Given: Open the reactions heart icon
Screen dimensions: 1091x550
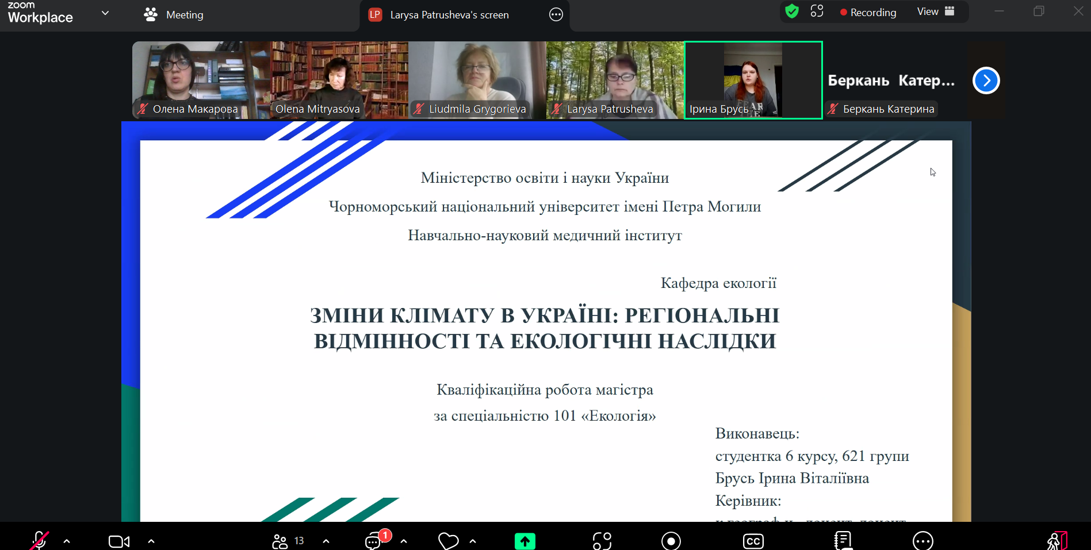Looking at the screenshot, I should pyautogui.click(x=448, y=541).
